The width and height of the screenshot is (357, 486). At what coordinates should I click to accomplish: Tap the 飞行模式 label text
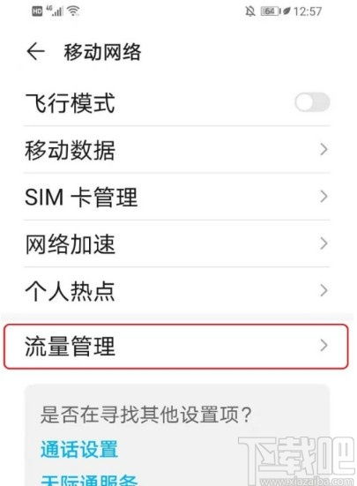[70, 103]
